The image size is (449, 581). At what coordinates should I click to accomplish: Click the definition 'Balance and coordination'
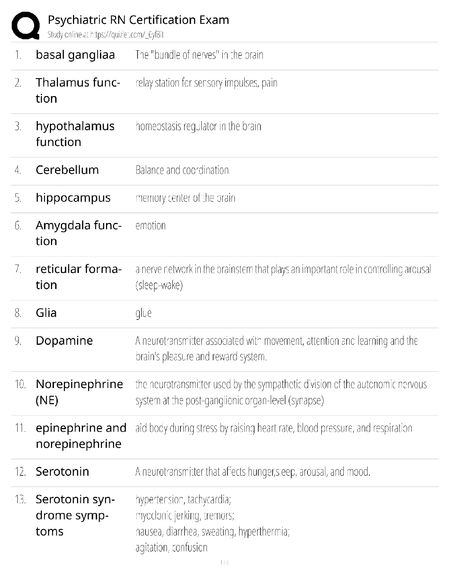click(x=182, y=170)
